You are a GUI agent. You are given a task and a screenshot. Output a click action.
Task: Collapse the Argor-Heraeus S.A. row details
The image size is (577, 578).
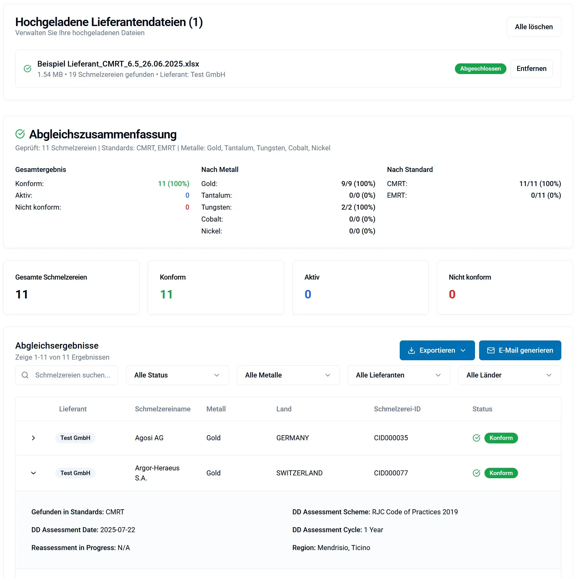coord(34,473)
